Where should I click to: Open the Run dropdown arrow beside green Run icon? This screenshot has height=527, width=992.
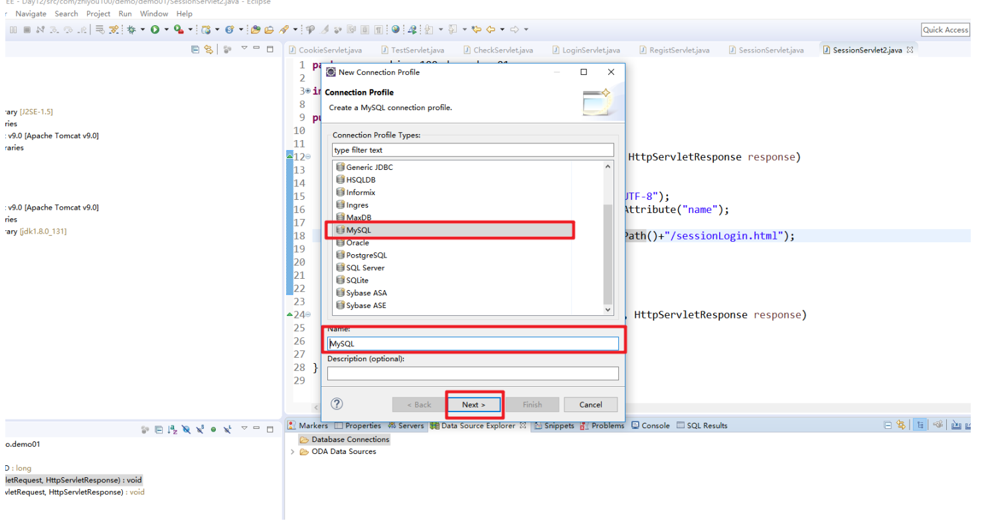pyautogui.click(x=166, y=29)
